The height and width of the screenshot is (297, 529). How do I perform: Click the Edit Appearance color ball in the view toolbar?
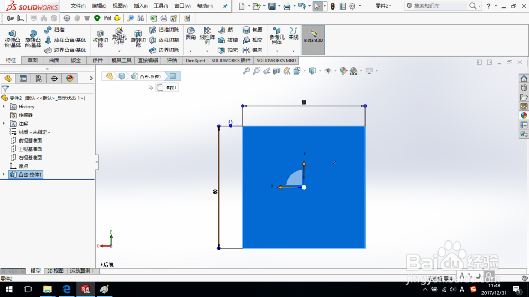(x=343, y=70)
